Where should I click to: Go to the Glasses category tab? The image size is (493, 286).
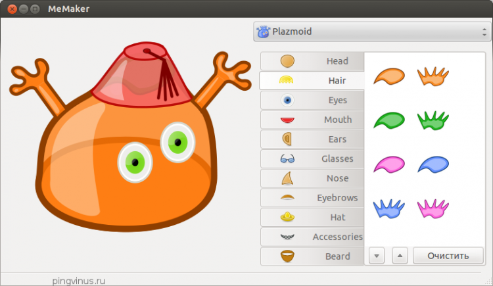[312, 158]
